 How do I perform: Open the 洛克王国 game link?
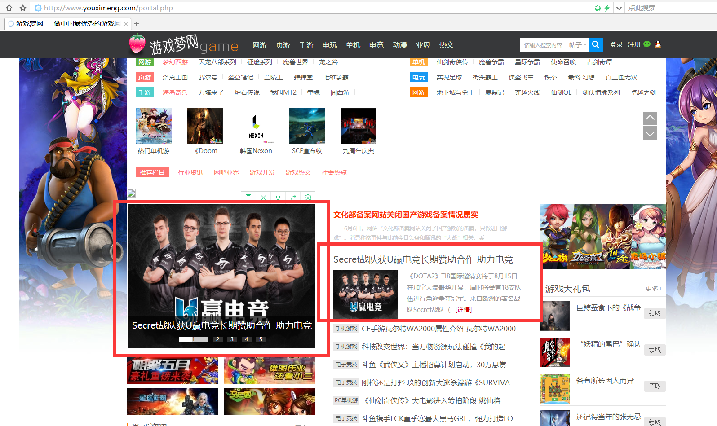click(x=175, y=77)
